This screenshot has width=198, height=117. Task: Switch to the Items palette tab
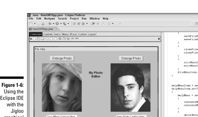pos(57,34)
